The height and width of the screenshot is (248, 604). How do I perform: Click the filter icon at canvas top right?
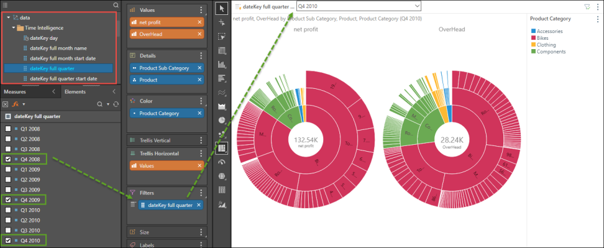tap(587, 7)
